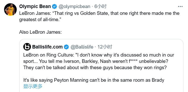This screenshot has width=188, height=92.
Task: Click the "That ring vs Golden State" tweet line
Action: pos(99,13)
